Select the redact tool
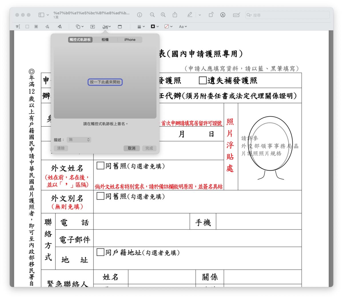 point(36,27)
